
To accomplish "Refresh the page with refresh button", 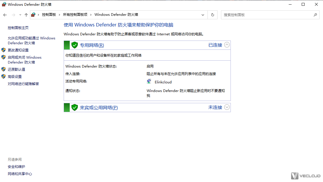I will [x=213, y=15].
